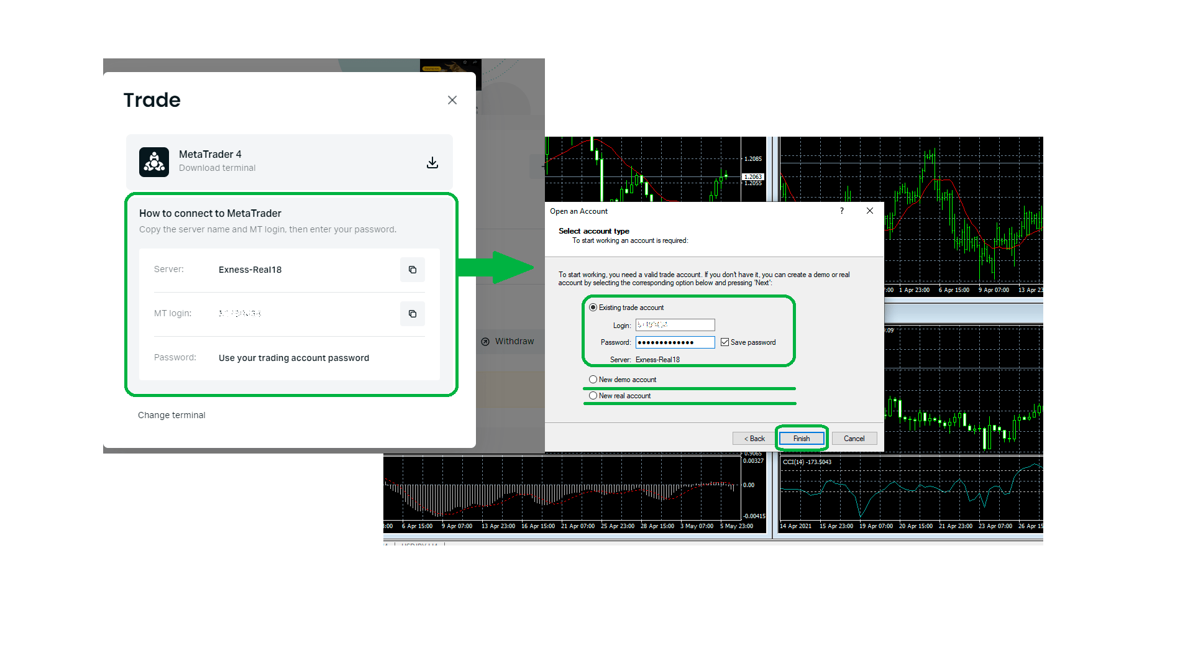Select the Existing trade account radio button
1193x671 pixels.
[x=592, y=308]
